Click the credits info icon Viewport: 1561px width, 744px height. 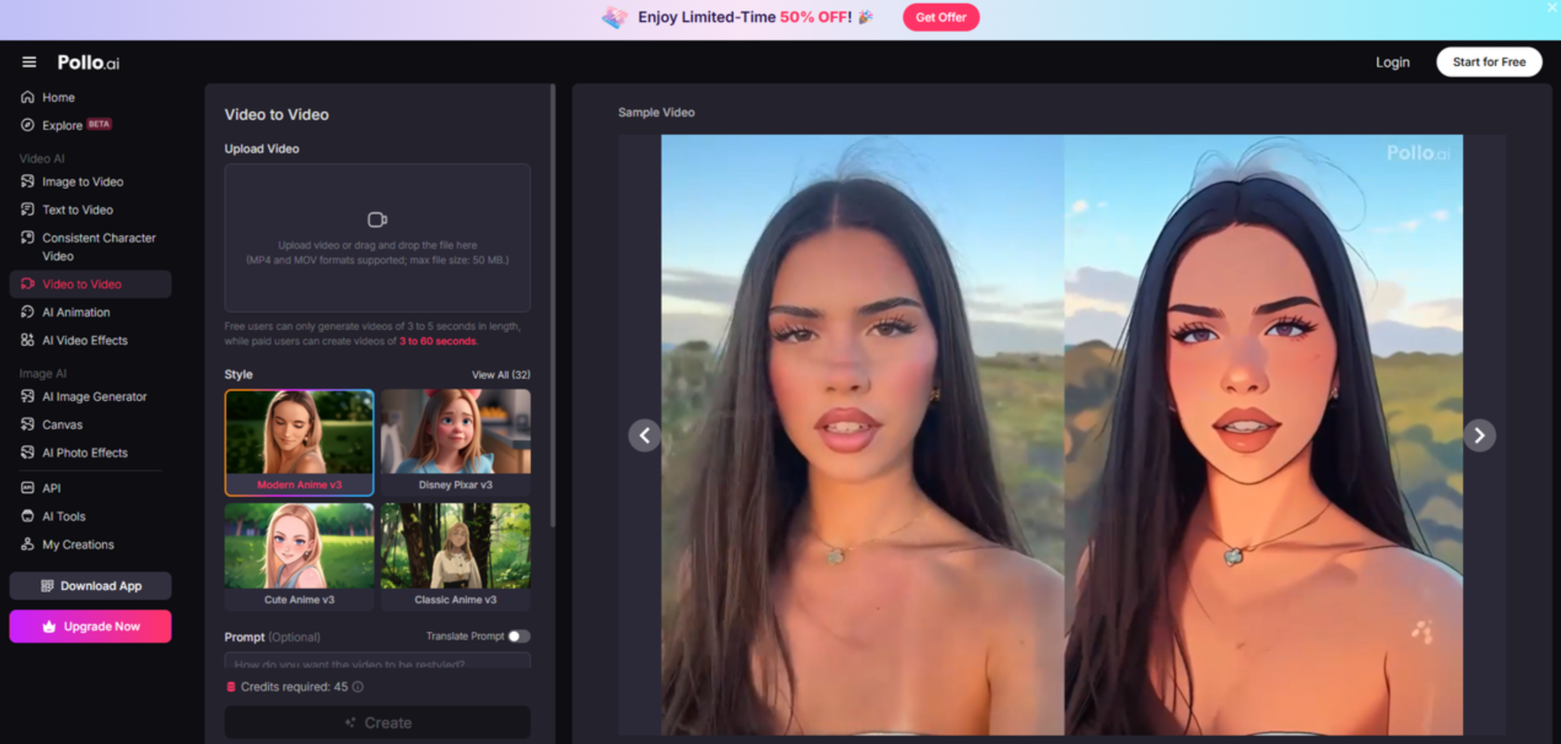358,687
